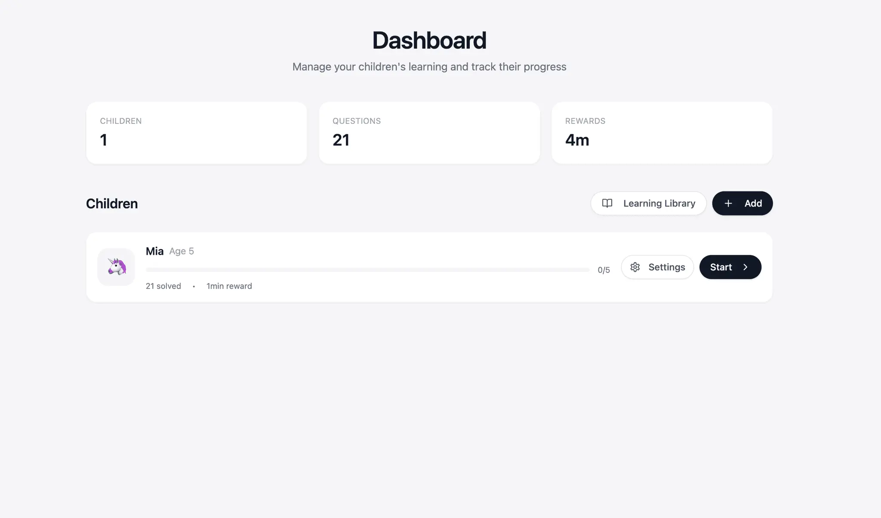The height and width of the screenshot is (518, 881).
Task: Click Mia's progress bar
Action: pos(368,270)
